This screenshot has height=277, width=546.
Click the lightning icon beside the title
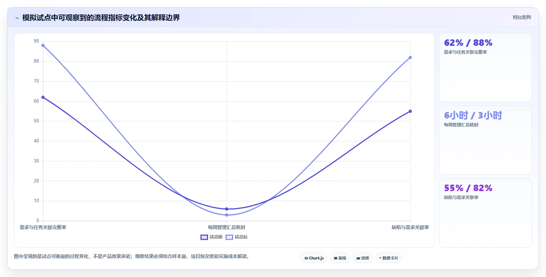(17, 18)
